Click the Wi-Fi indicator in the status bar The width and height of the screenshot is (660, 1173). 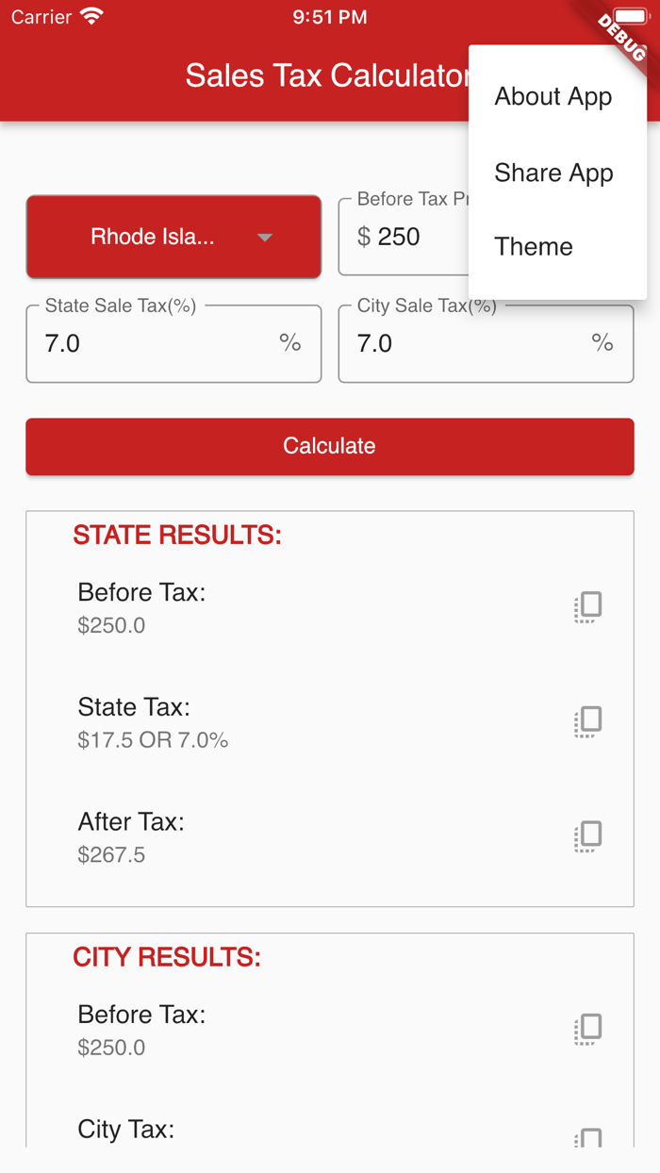point(90,15)
